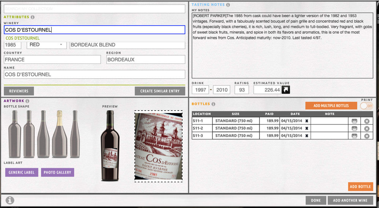This screenshot has width=379, height=208.
Task: Select COS D'ESTOURNEL from winery suggestions
Action: pos(23,38)
